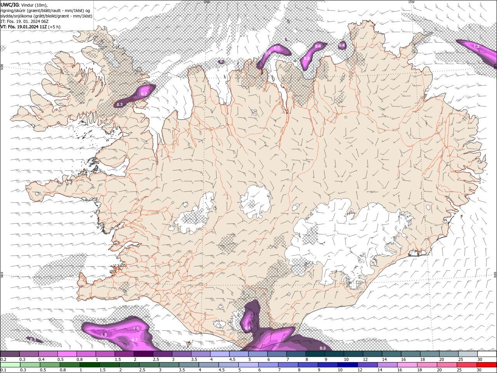Click lower legend pink swatch between 18 and 20
The height and width of the screenshot is (373, 497).
tap(426, 365)
